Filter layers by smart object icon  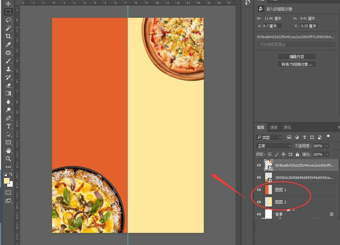(320, 137)
